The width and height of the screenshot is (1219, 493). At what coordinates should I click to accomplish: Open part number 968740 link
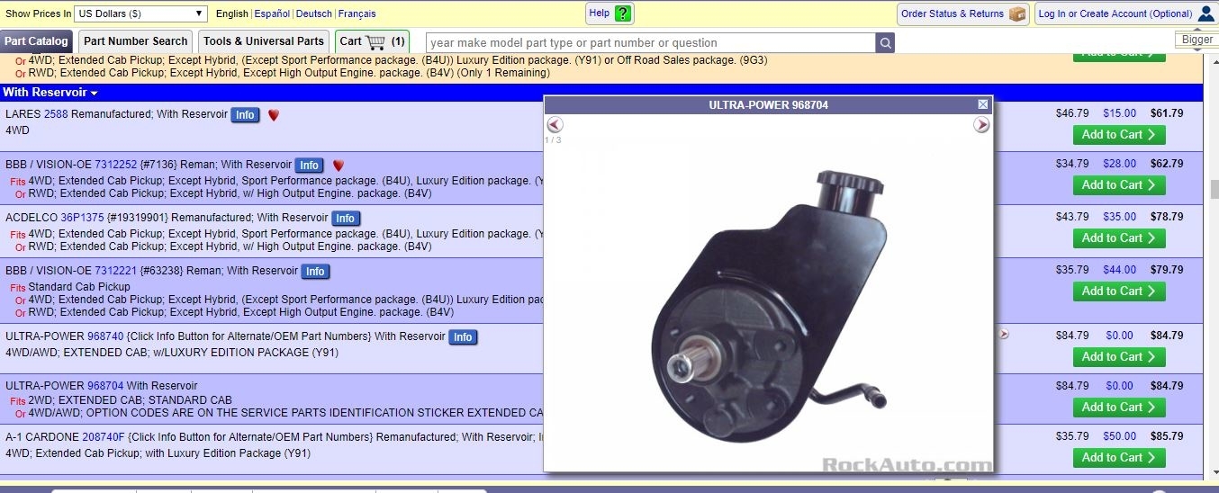click(x=105, y=336)
